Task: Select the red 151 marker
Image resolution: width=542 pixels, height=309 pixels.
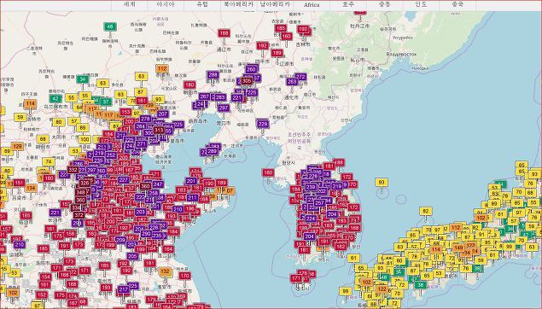Action: click(19, 182)
